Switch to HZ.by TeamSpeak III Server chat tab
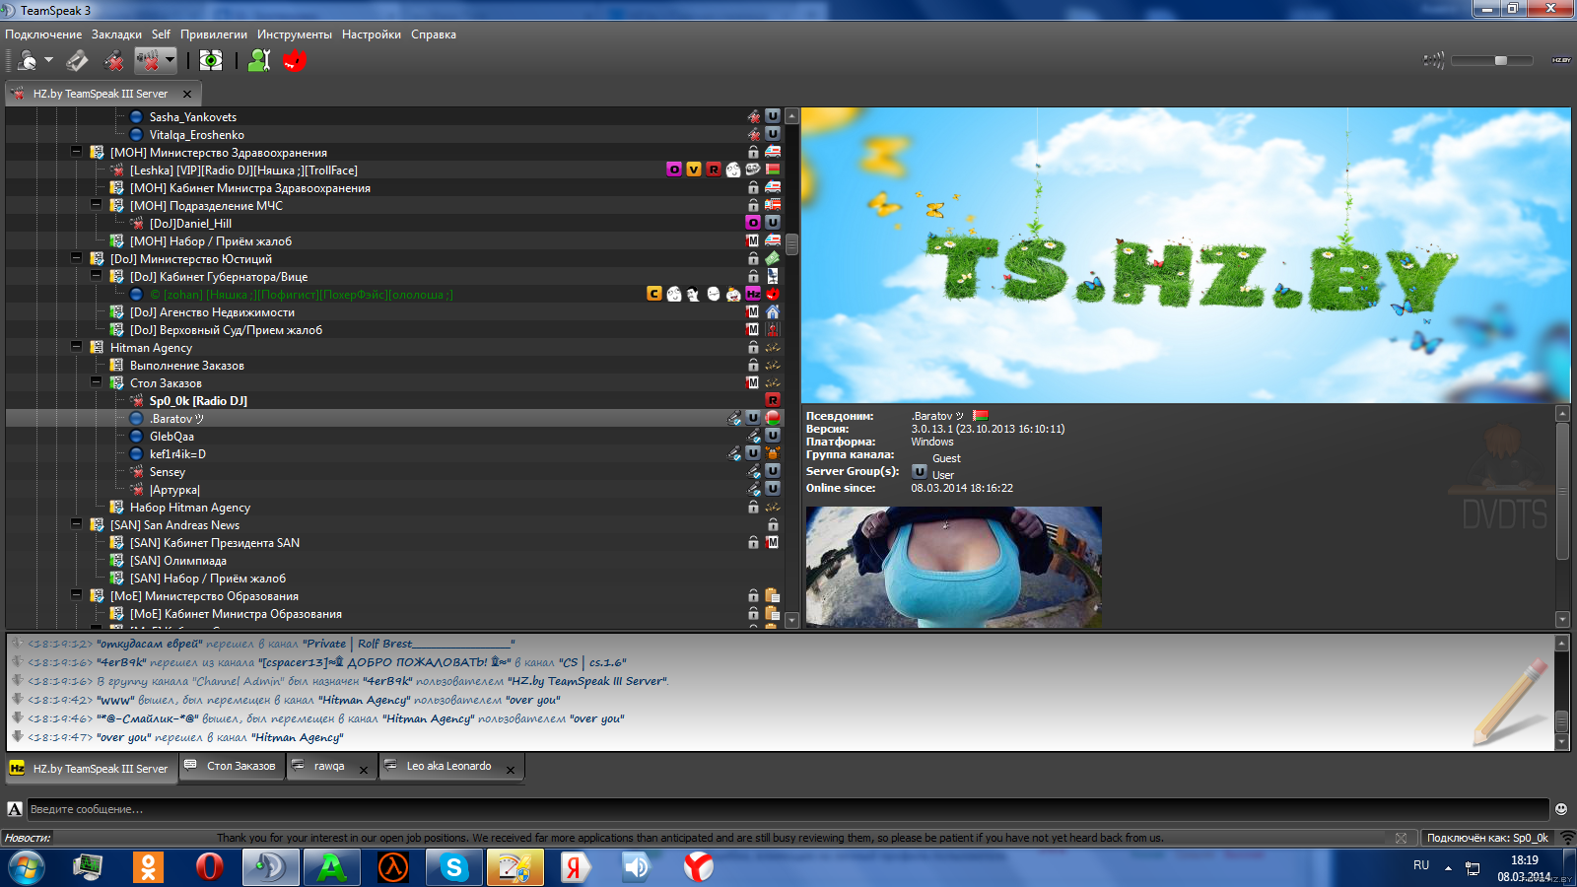 [91, 769]
